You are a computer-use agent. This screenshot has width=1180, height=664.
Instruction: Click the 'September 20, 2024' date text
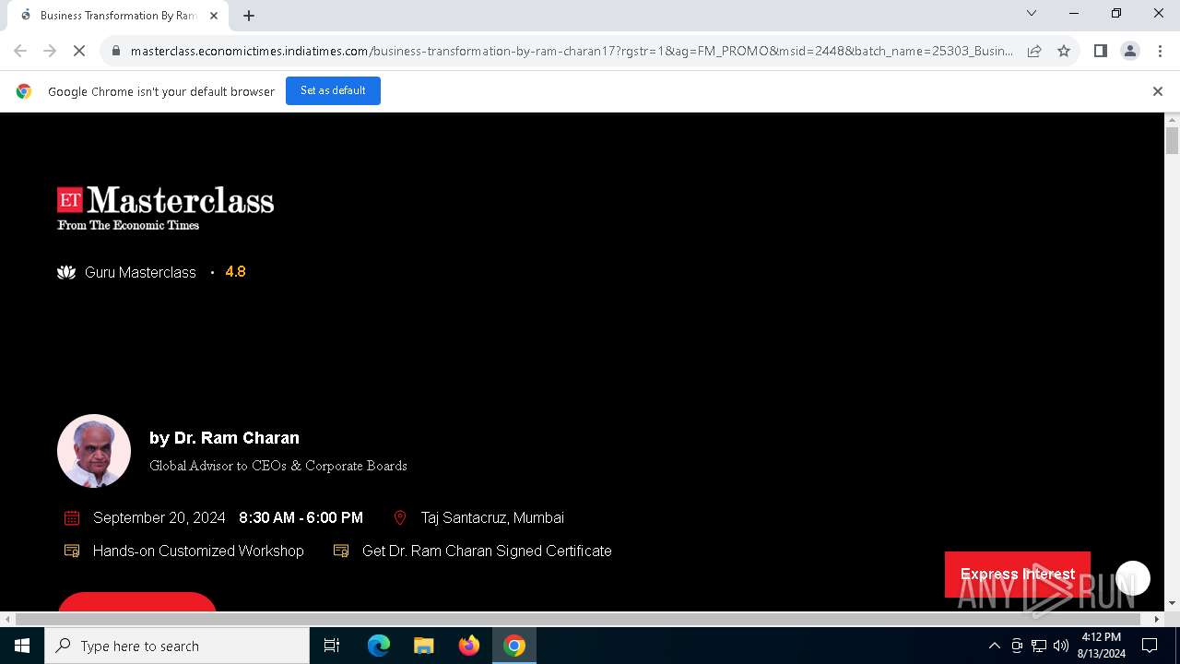(x=159, y=518)
